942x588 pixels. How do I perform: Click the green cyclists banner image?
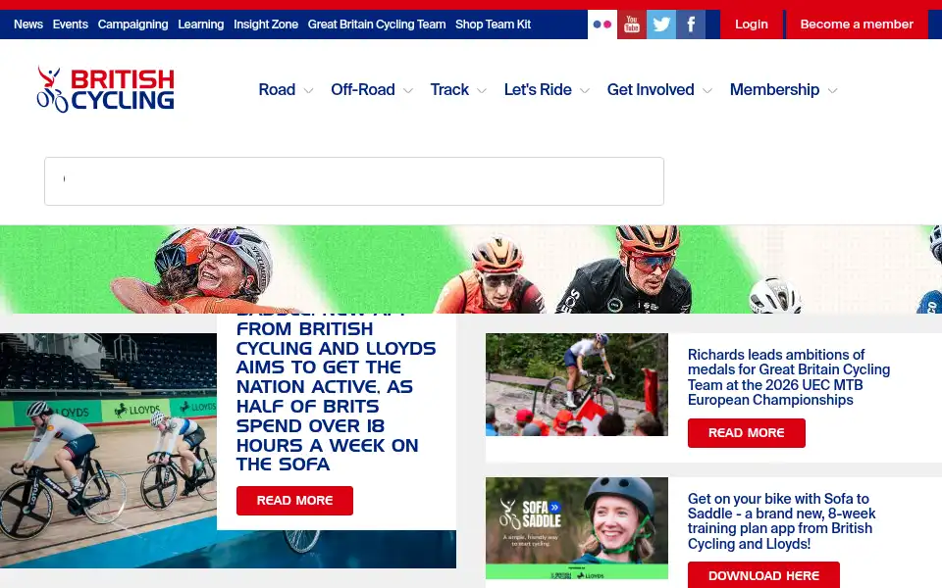click(471, 269)
